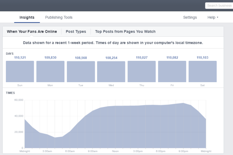
Task: Click the chart area above the Noon label
Action: (115, 128)
